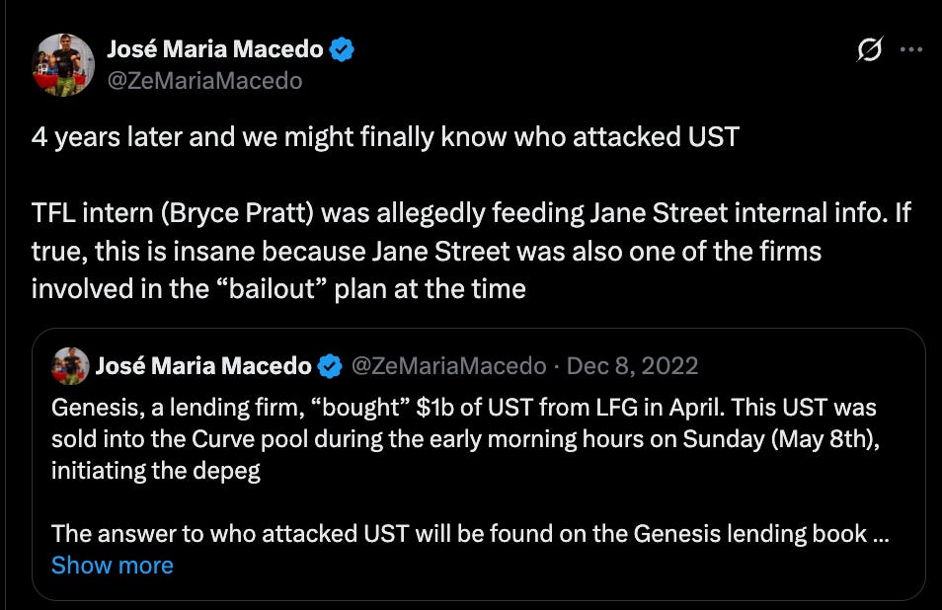This screenshot has width=942, height=610.
Task: Click the bold author name in the quoted post
Action: click(x=203, y=365)
